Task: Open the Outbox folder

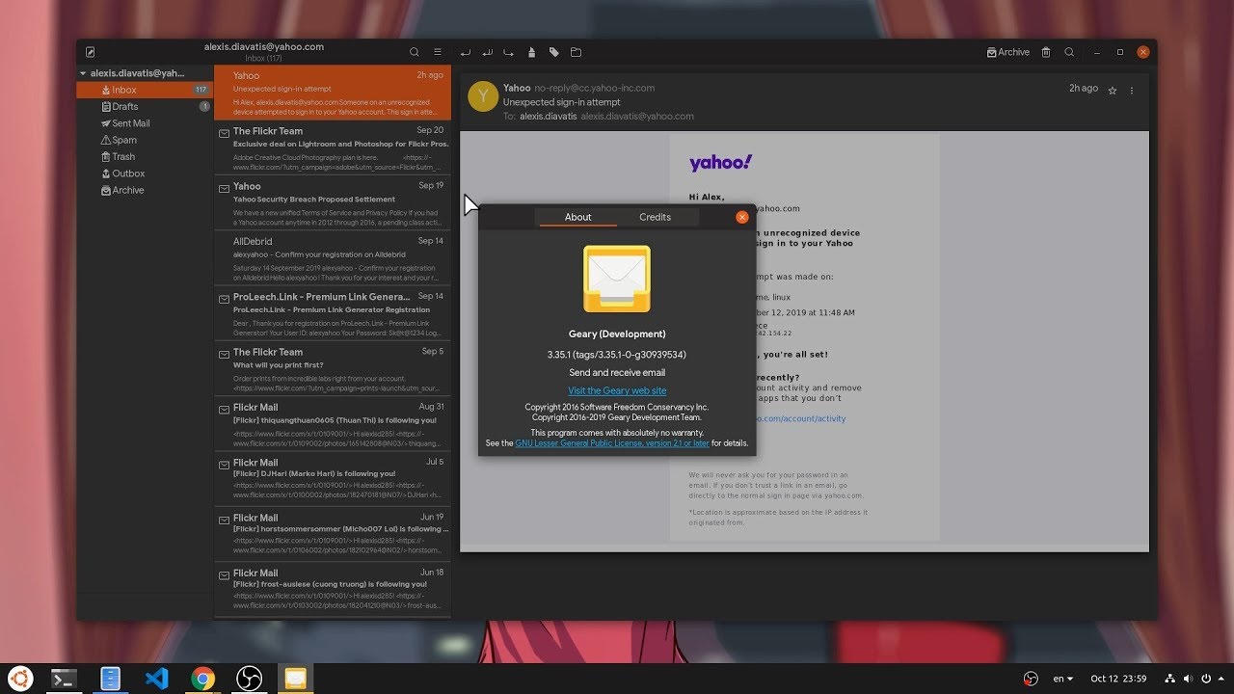Action: 145,173
